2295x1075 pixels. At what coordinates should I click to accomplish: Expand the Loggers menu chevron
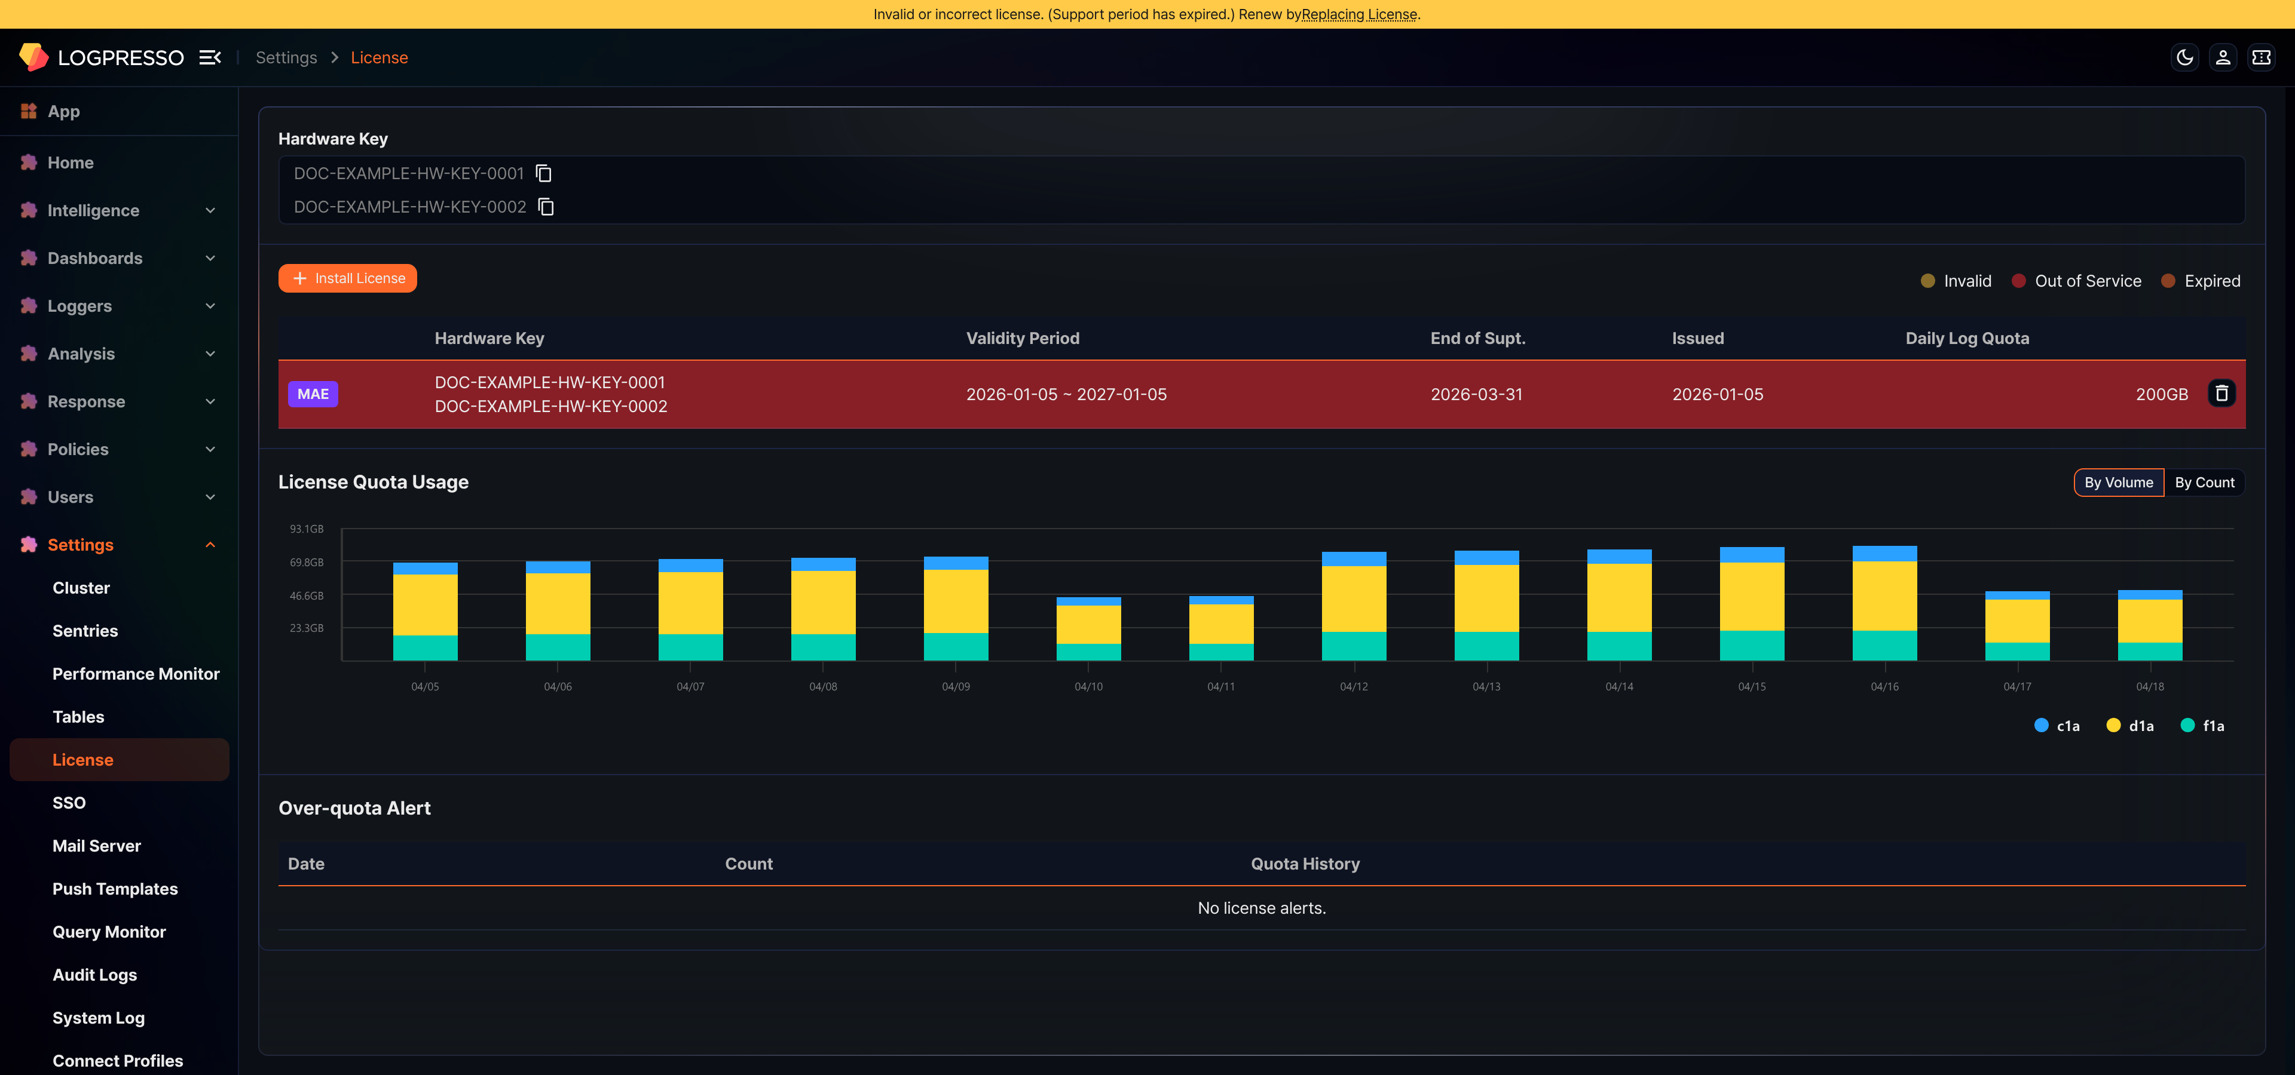pos(210,306)
